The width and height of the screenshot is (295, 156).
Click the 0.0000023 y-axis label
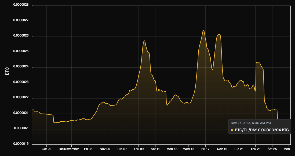click(x=21, y=82)
